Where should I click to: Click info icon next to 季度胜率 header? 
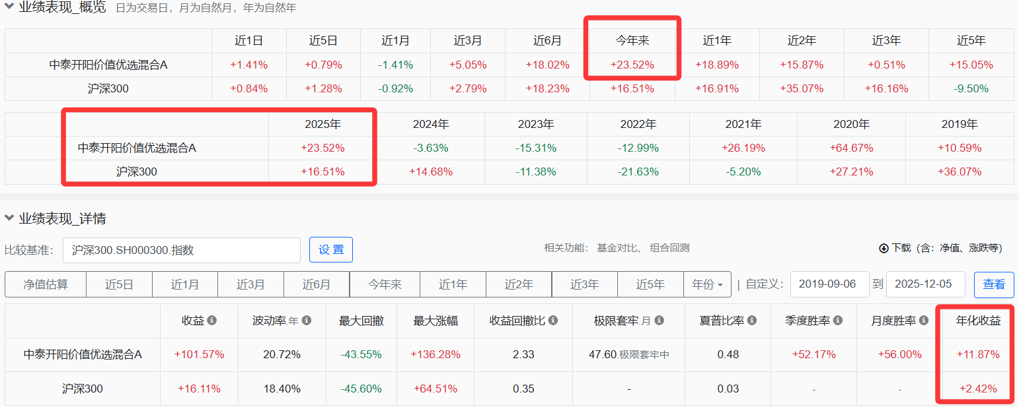(x=838, y=321)
